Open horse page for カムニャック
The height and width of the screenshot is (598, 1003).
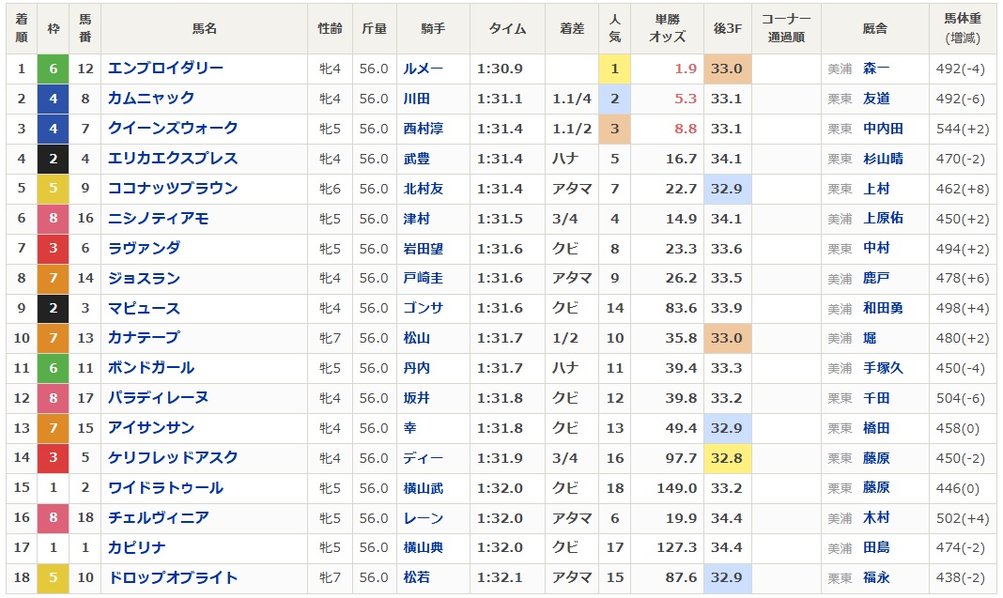coord(151,99)
